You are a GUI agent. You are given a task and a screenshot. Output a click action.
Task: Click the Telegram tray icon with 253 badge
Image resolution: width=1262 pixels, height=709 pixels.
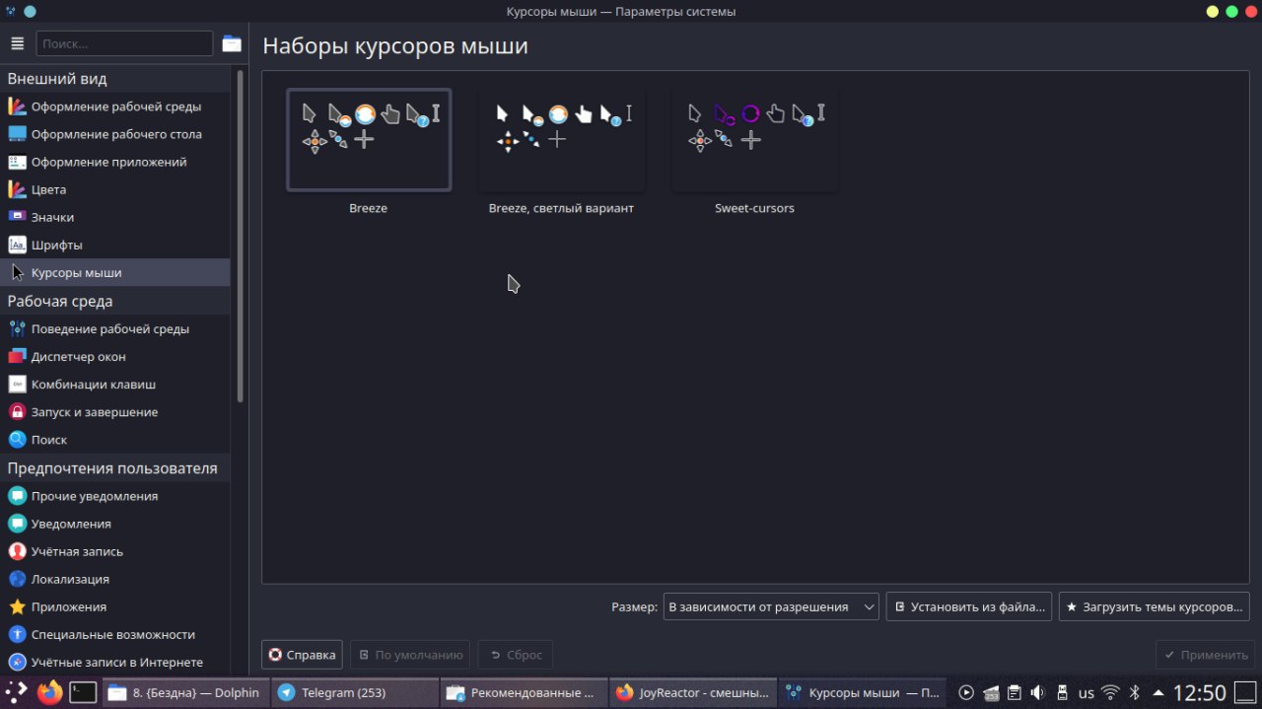[991, 692]
